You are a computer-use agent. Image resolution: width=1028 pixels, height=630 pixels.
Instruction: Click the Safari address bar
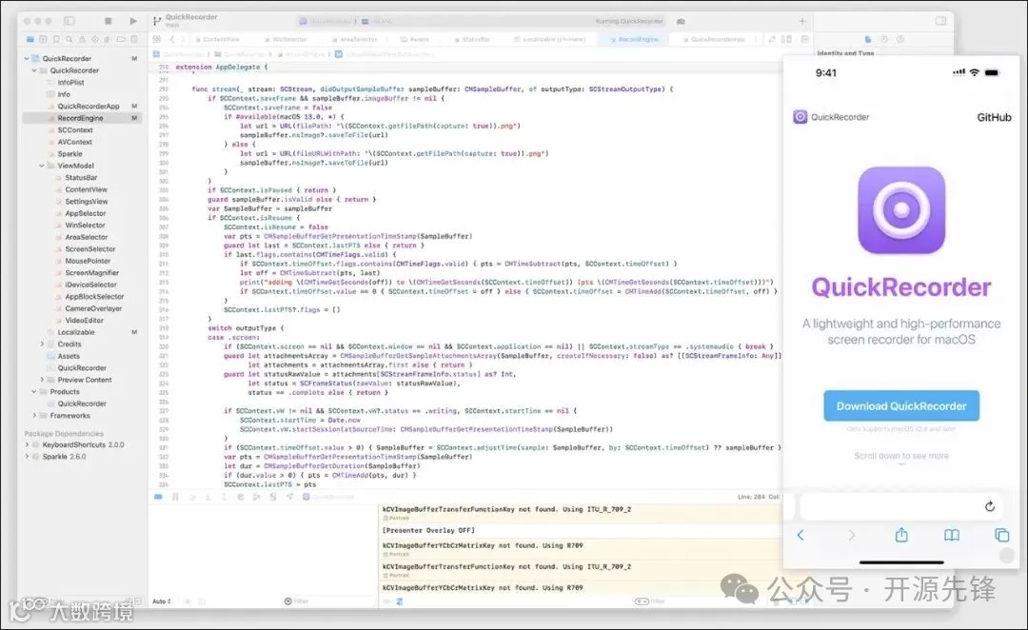click(x=901, y=506)
